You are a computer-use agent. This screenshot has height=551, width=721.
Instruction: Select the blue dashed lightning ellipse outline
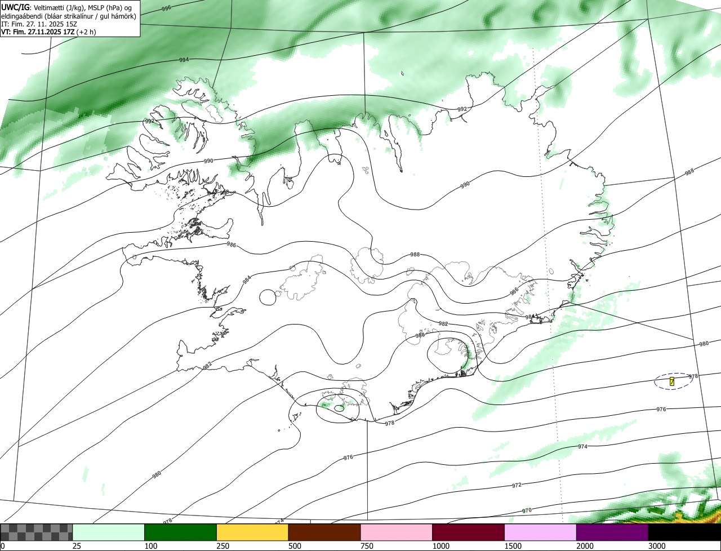674,381
